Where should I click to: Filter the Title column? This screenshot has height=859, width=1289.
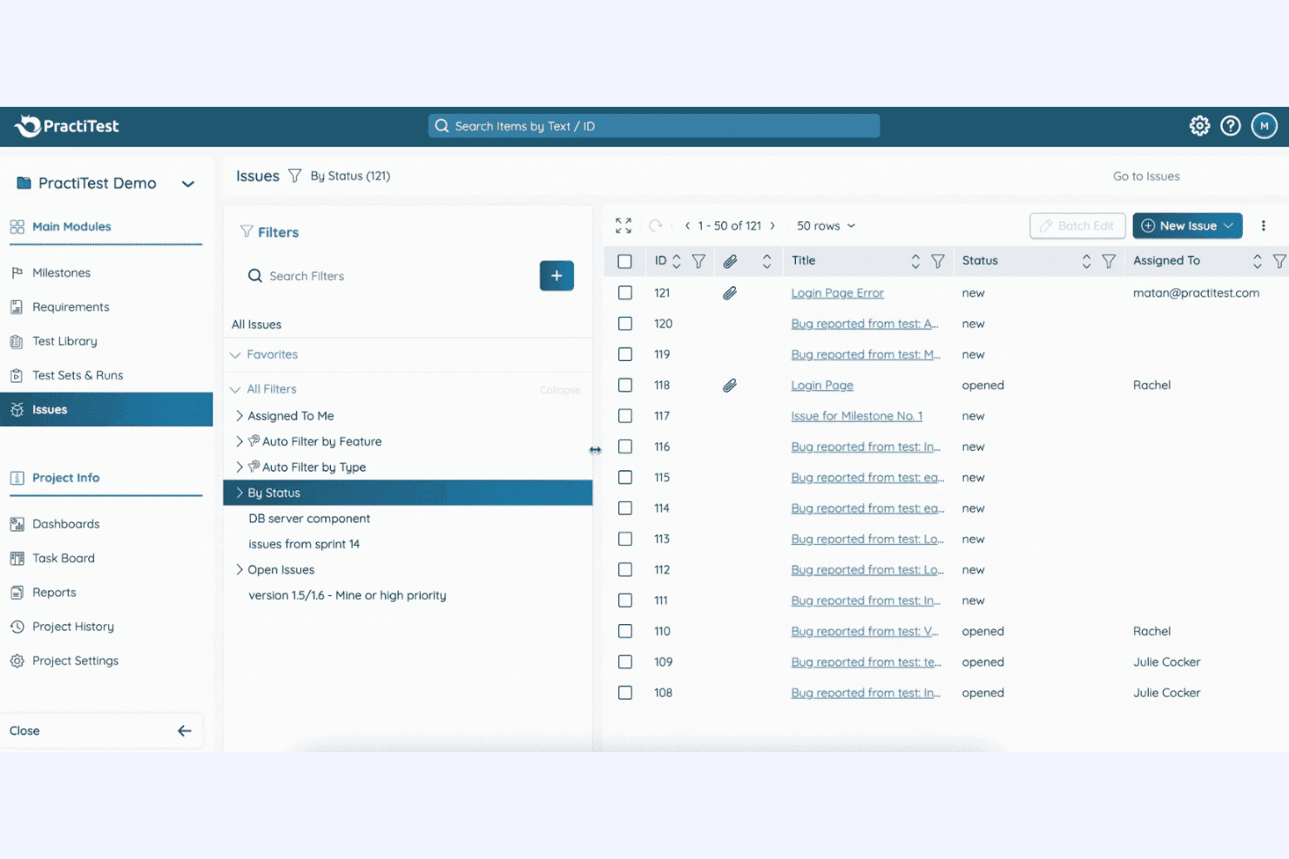pos(938,261)
